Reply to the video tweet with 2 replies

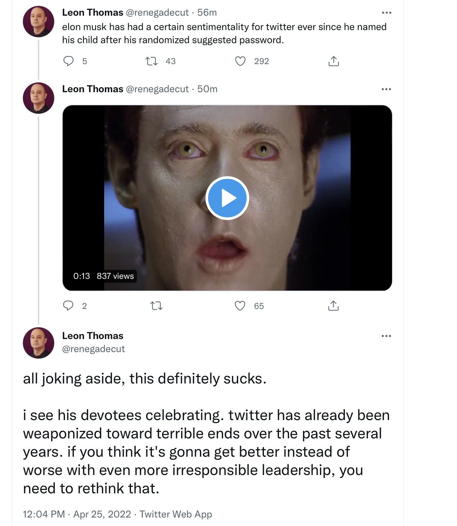coord(68,306)
